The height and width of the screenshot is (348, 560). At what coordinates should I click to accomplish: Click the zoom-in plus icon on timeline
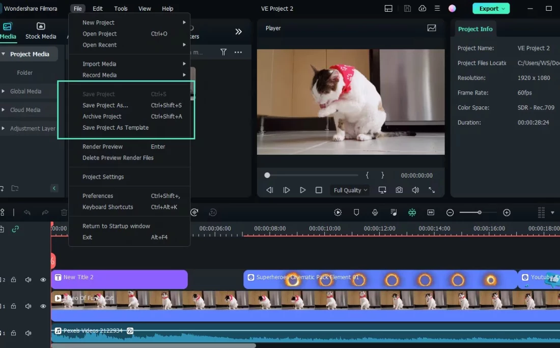tap(507, 213)
